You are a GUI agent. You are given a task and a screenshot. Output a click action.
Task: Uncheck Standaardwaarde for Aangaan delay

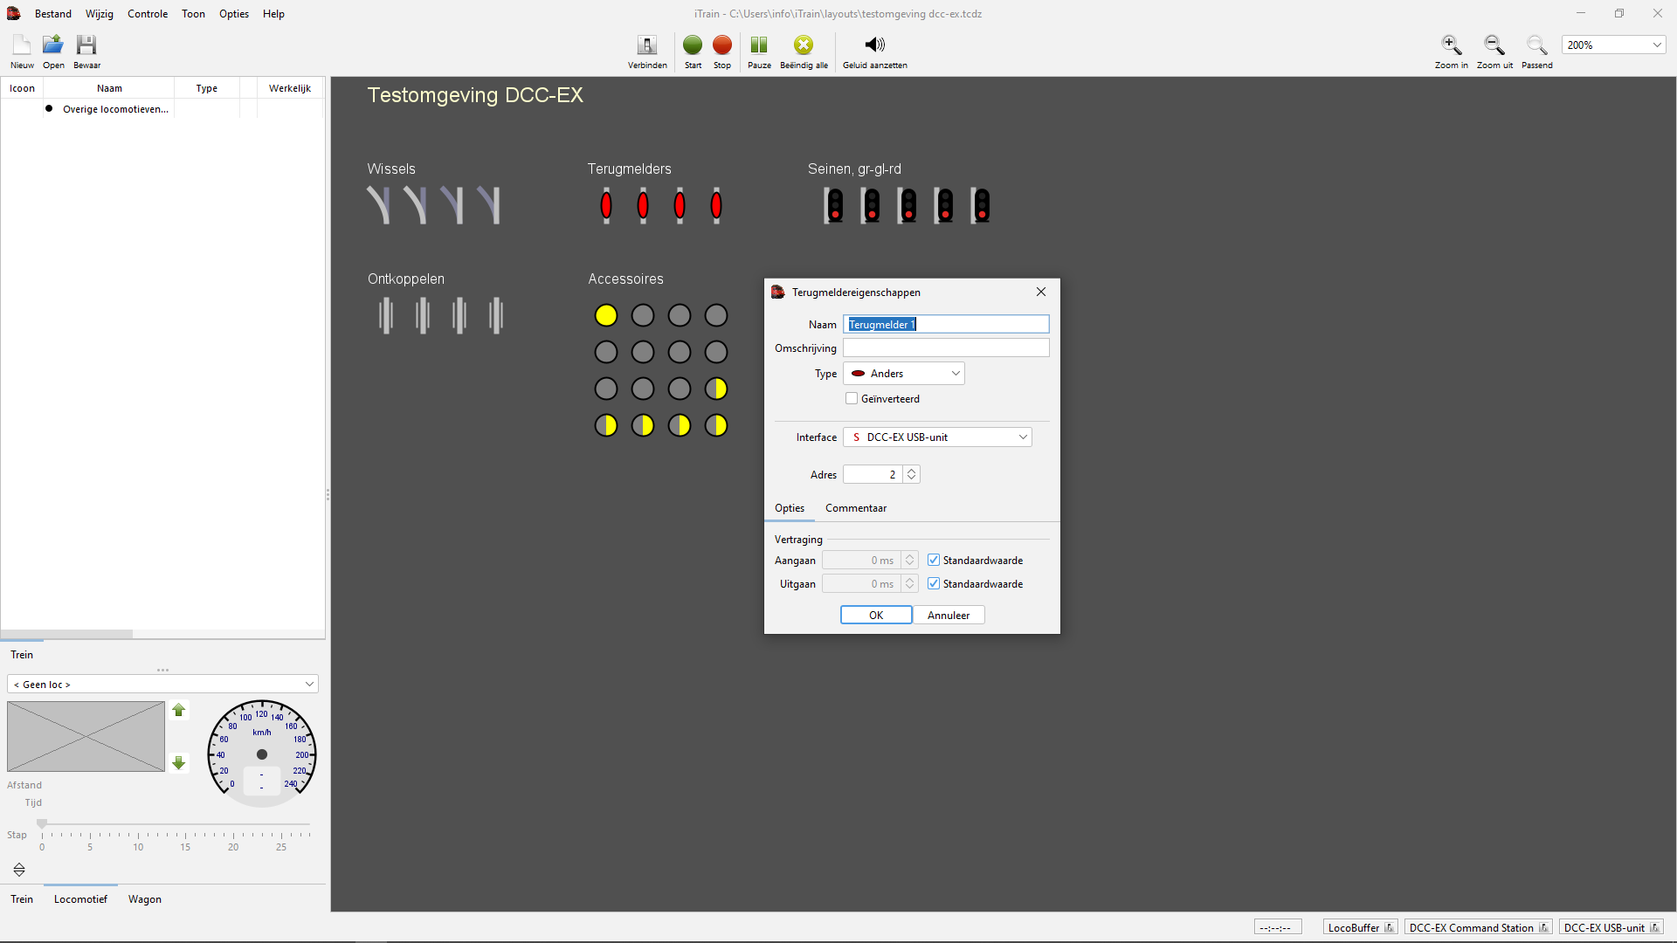click(x=934, y=561)
